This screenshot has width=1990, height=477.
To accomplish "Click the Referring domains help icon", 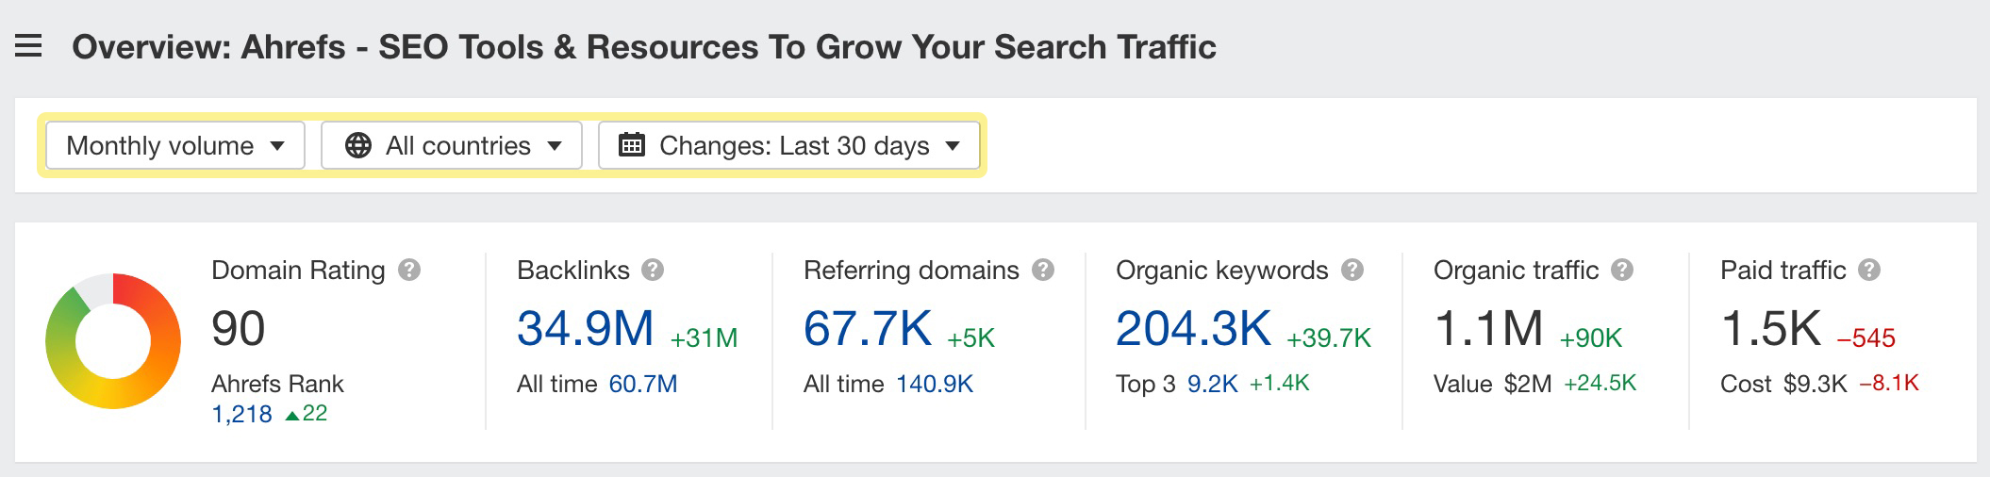I will pyautogui.click(x=1042, y=271).
